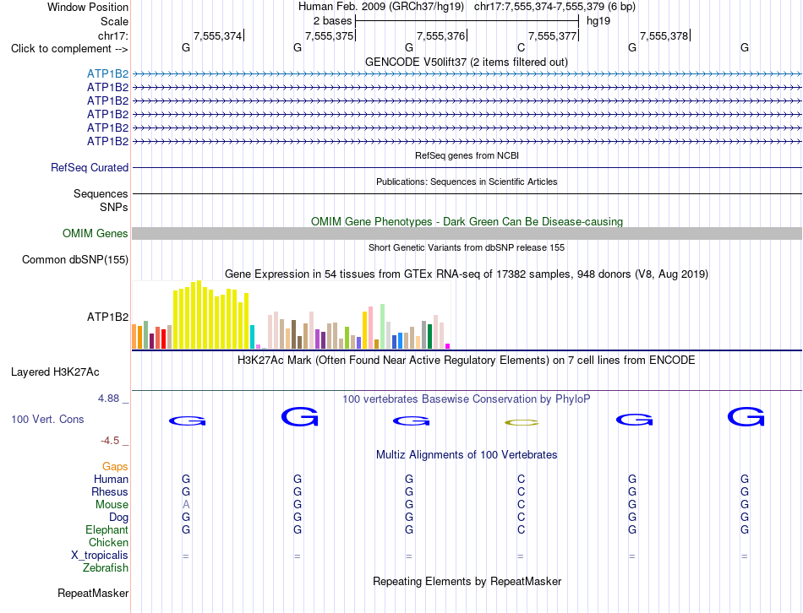The height and width of the screenshot is (613, 803).
Task: Click the gray OMIM Genes bar
Action: 467,233
